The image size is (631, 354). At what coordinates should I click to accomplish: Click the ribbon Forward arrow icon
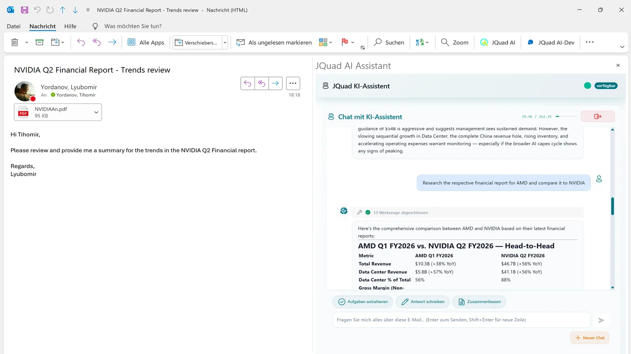tap(112, 42)
